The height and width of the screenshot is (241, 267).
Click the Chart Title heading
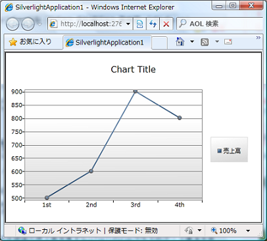[133, 70]
